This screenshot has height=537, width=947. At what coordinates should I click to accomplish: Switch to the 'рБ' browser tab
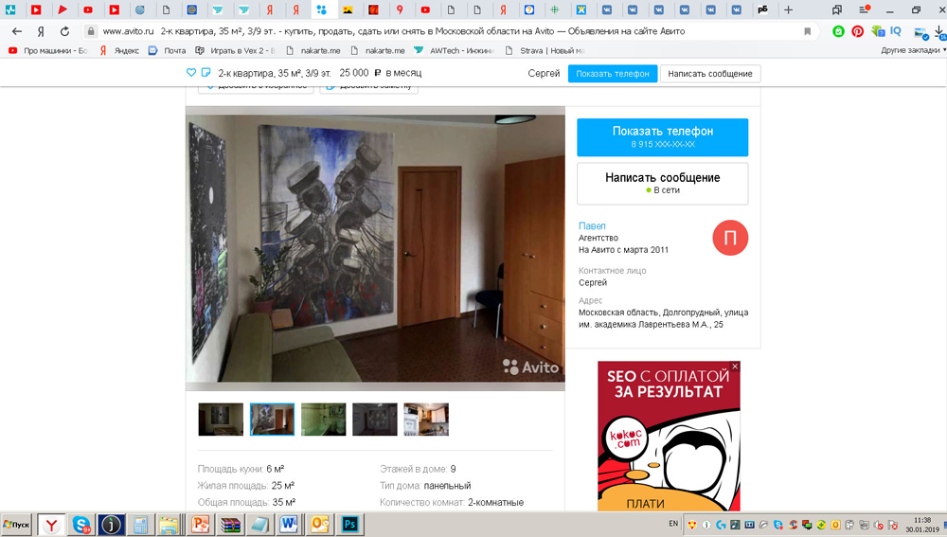[762, 9]
